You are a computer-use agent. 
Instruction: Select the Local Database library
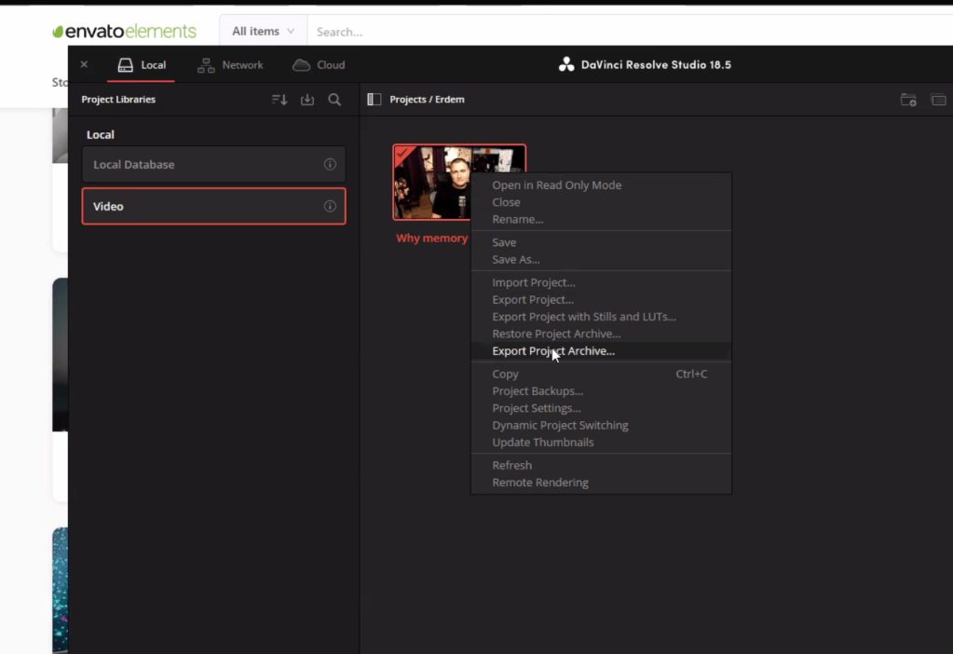(214, 164)
